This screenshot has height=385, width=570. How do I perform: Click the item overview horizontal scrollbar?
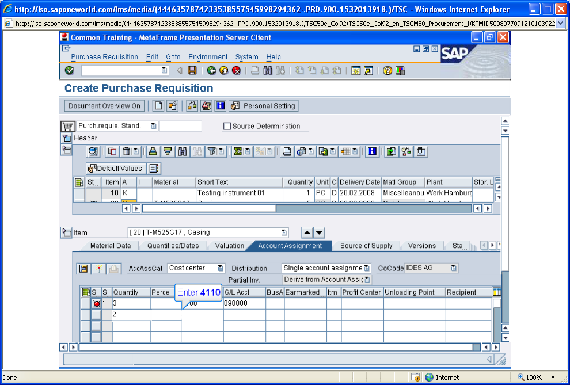coord(307,208)
